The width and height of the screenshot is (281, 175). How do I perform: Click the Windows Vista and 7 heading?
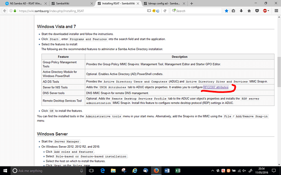pos(57,26)
